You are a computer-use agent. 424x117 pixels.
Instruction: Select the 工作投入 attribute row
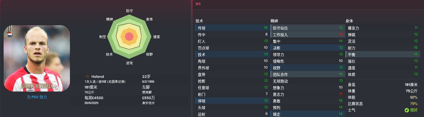pos(307,35)
